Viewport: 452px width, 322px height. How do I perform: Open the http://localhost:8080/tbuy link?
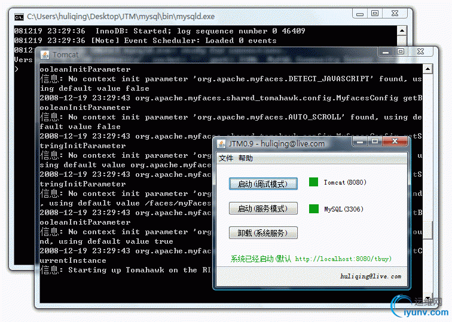pos(343,259)
